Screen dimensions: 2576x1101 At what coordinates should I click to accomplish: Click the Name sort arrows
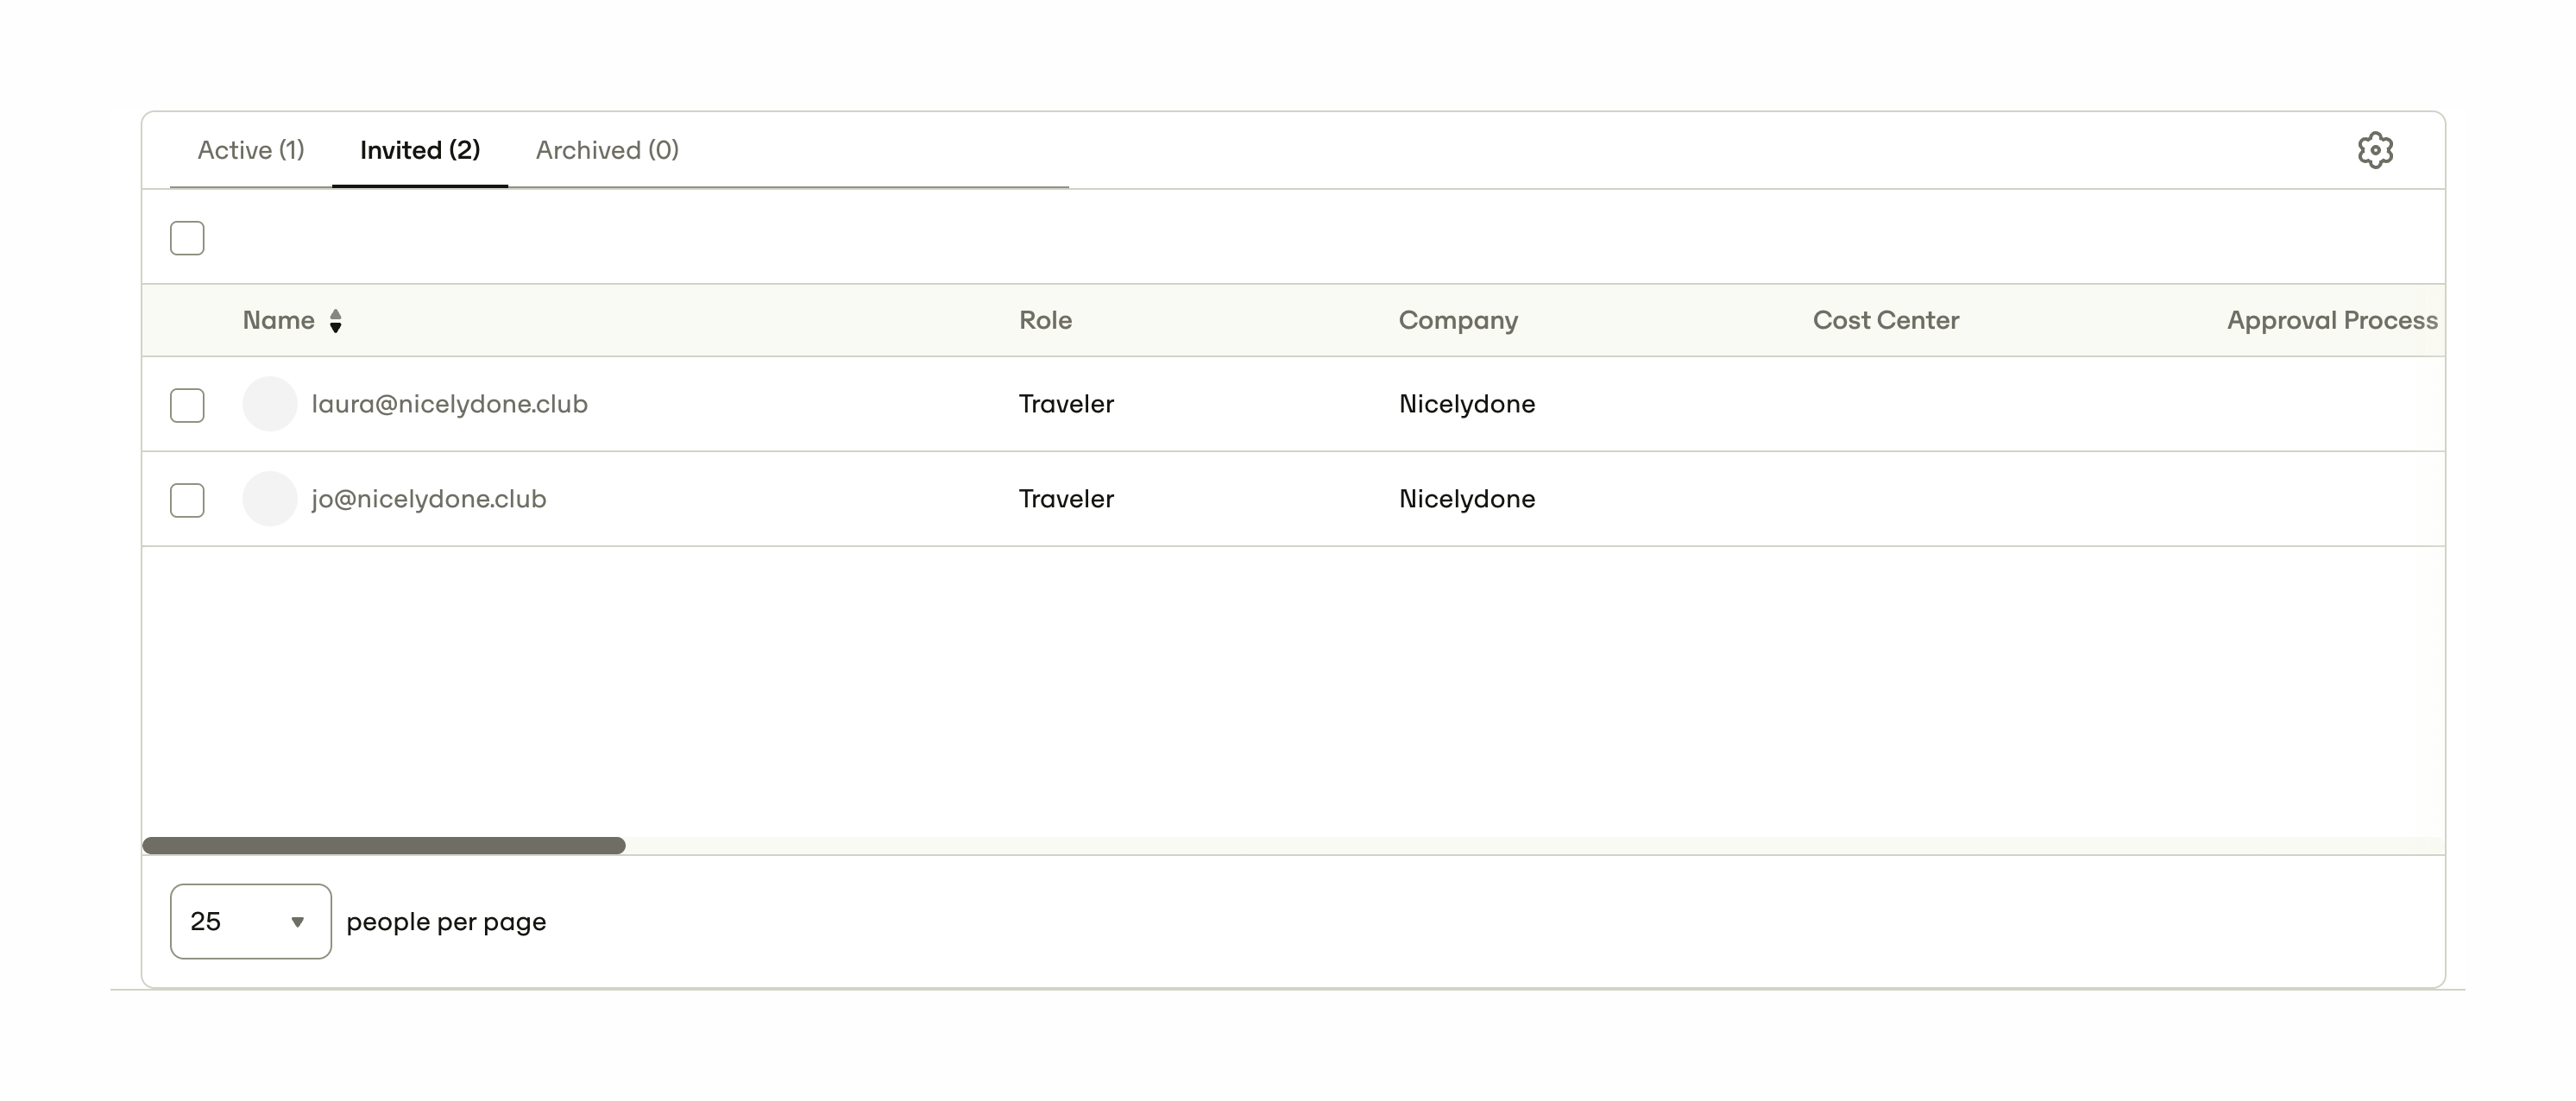coord(336,320)
